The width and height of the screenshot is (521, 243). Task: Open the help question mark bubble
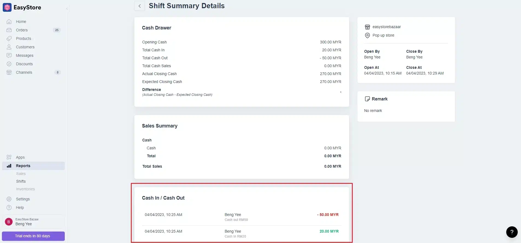512,232
